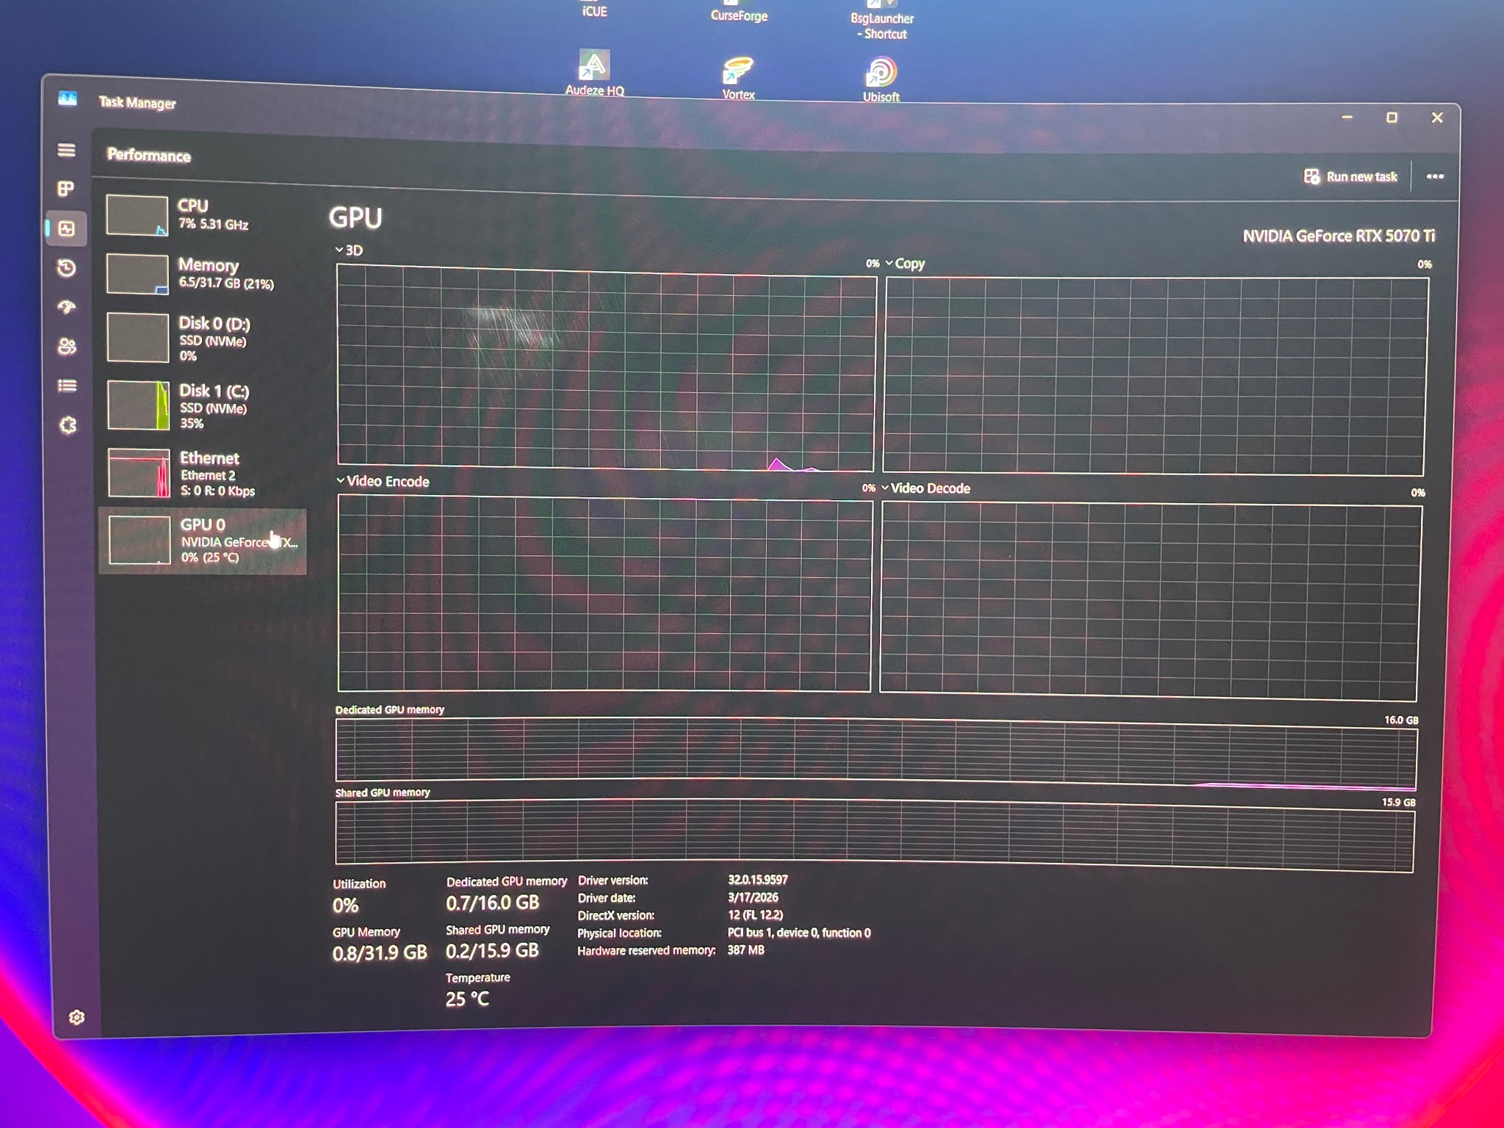
Task: Click the Utilization 0% value
Action: coord(345,905)
